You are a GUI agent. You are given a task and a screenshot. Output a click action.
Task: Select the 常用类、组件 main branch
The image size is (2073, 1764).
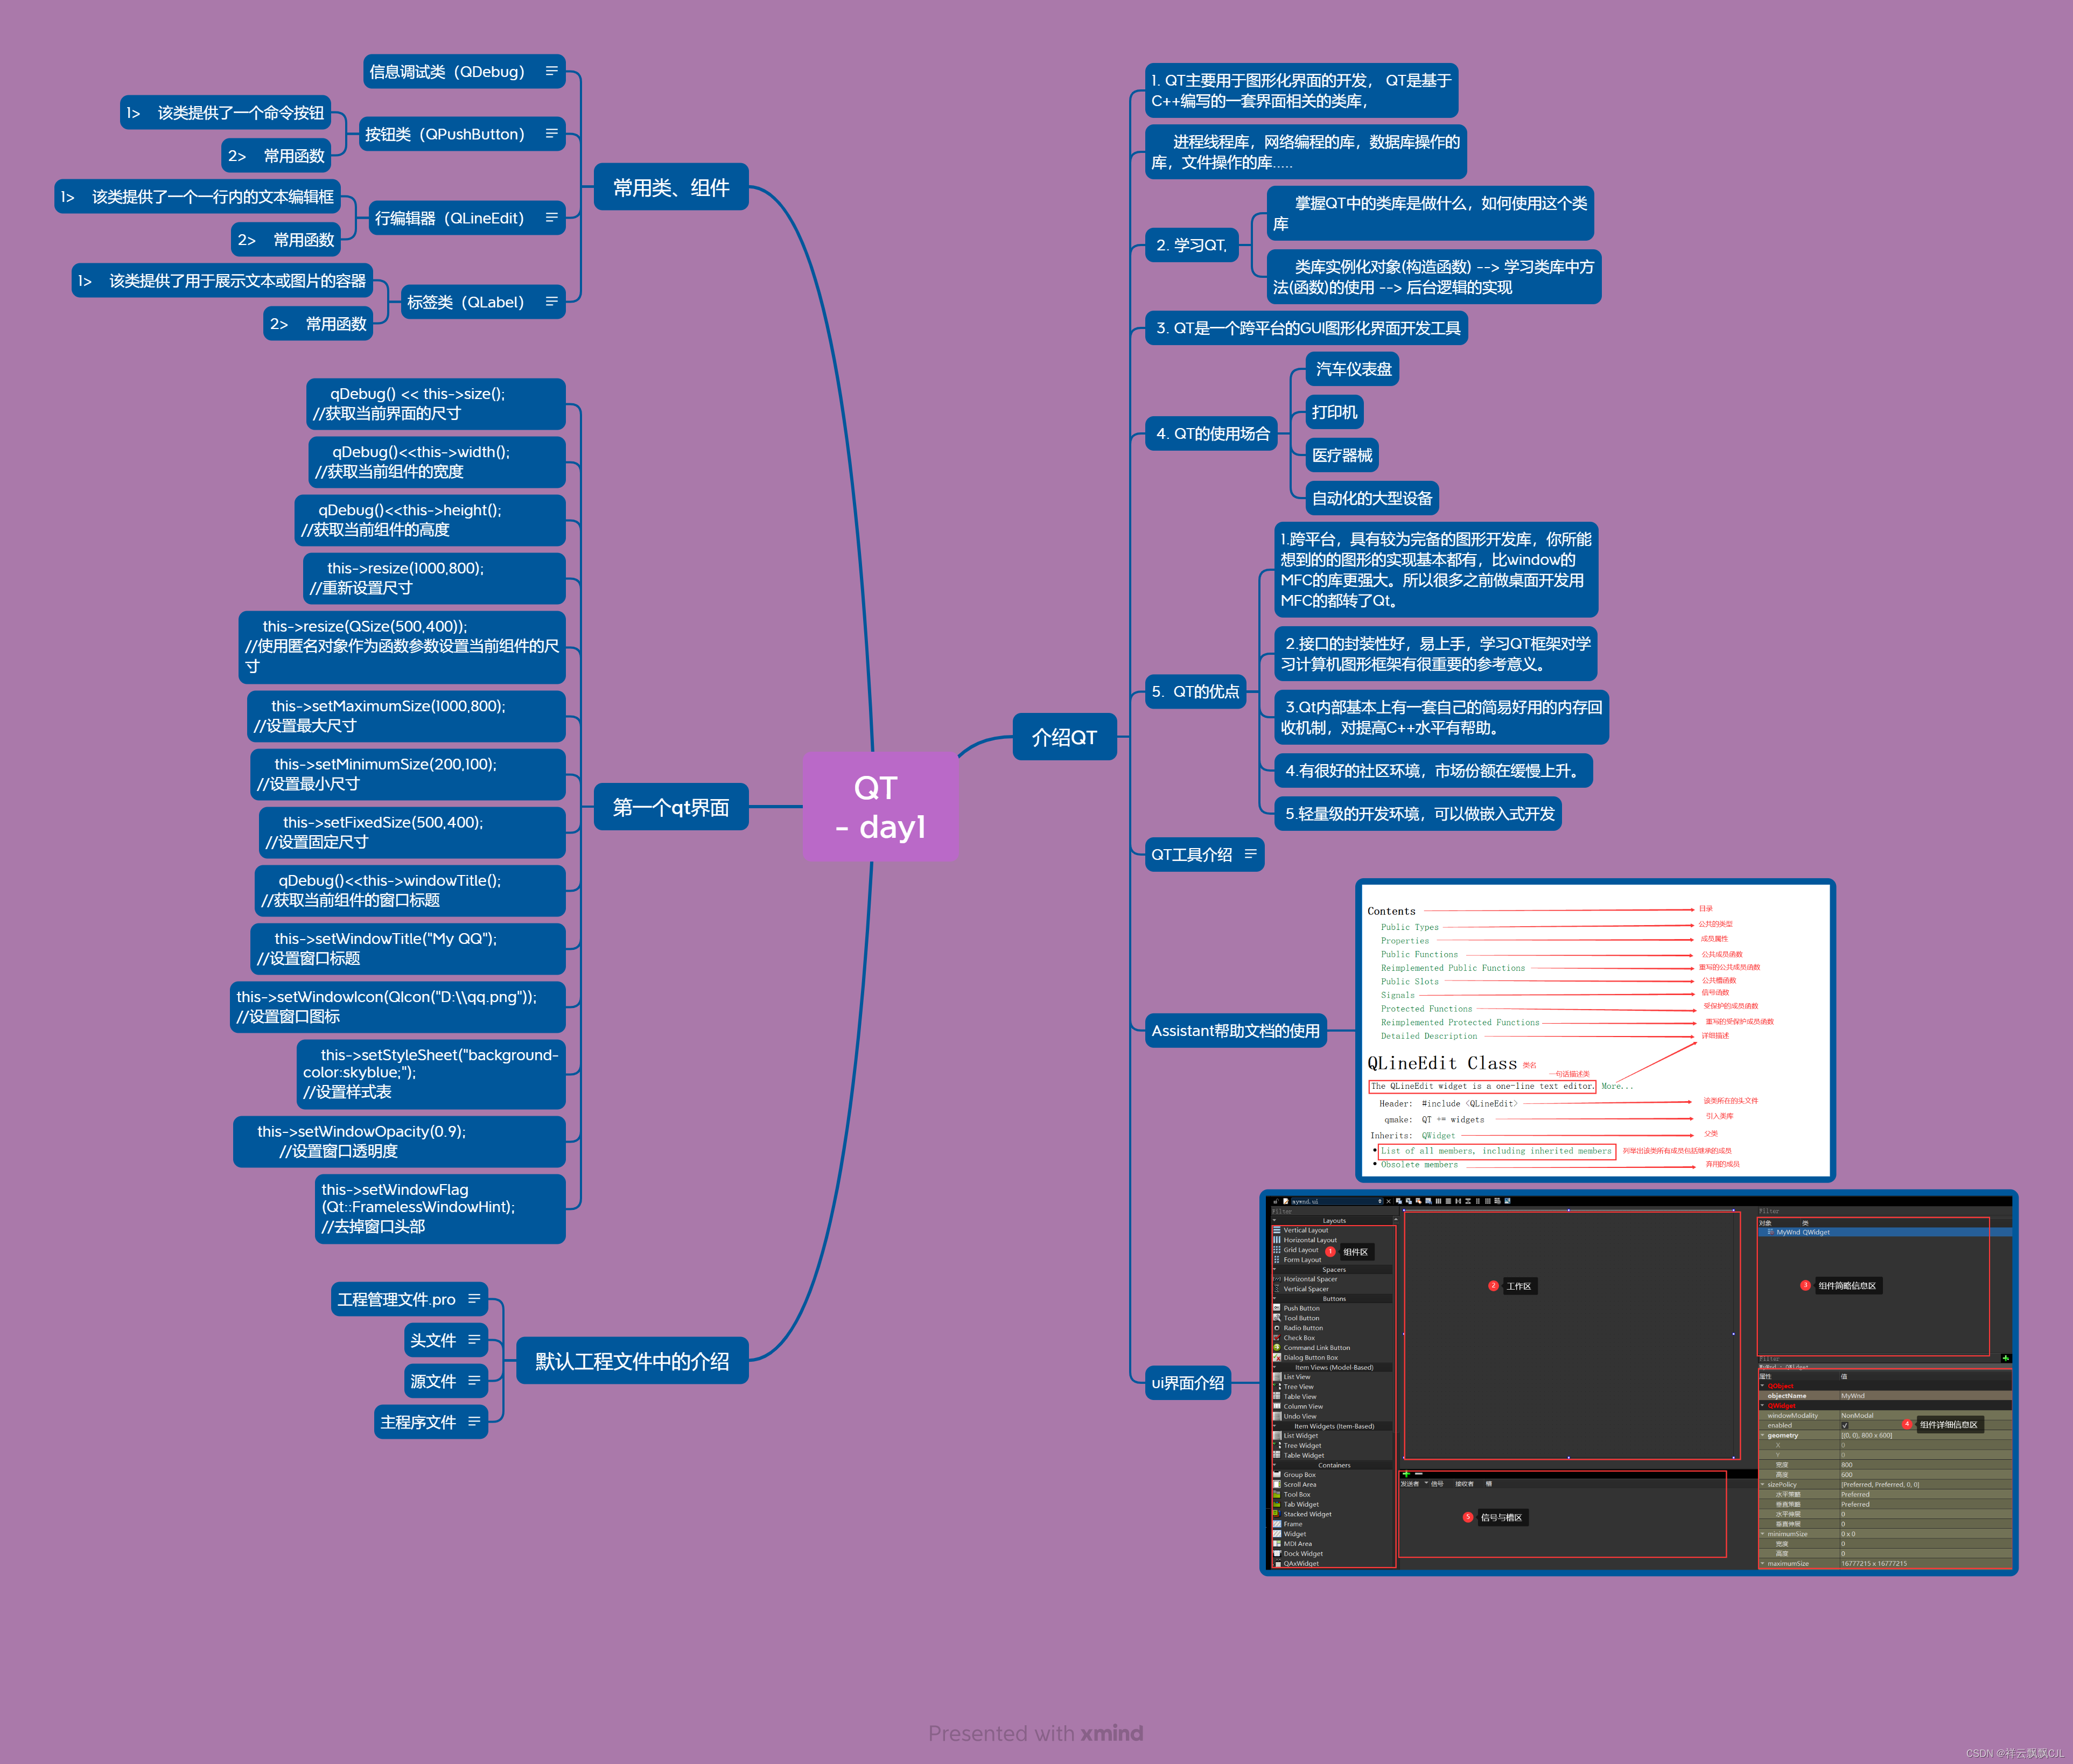click(671, 187)
